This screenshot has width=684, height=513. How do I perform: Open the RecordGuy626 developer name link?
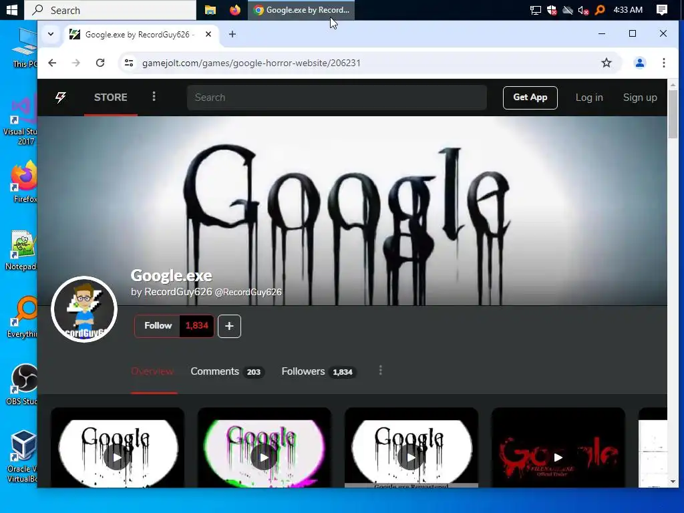tap(178, 292)
